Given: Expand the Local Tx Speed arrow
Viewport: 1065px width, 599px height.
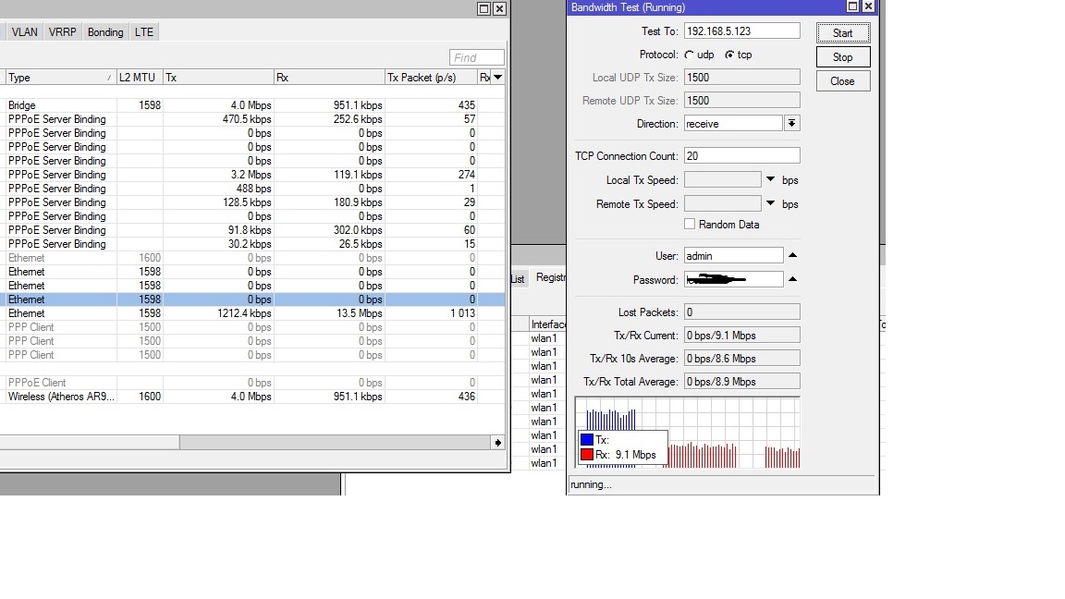Looking at the screenshot, I should (770, 180).
